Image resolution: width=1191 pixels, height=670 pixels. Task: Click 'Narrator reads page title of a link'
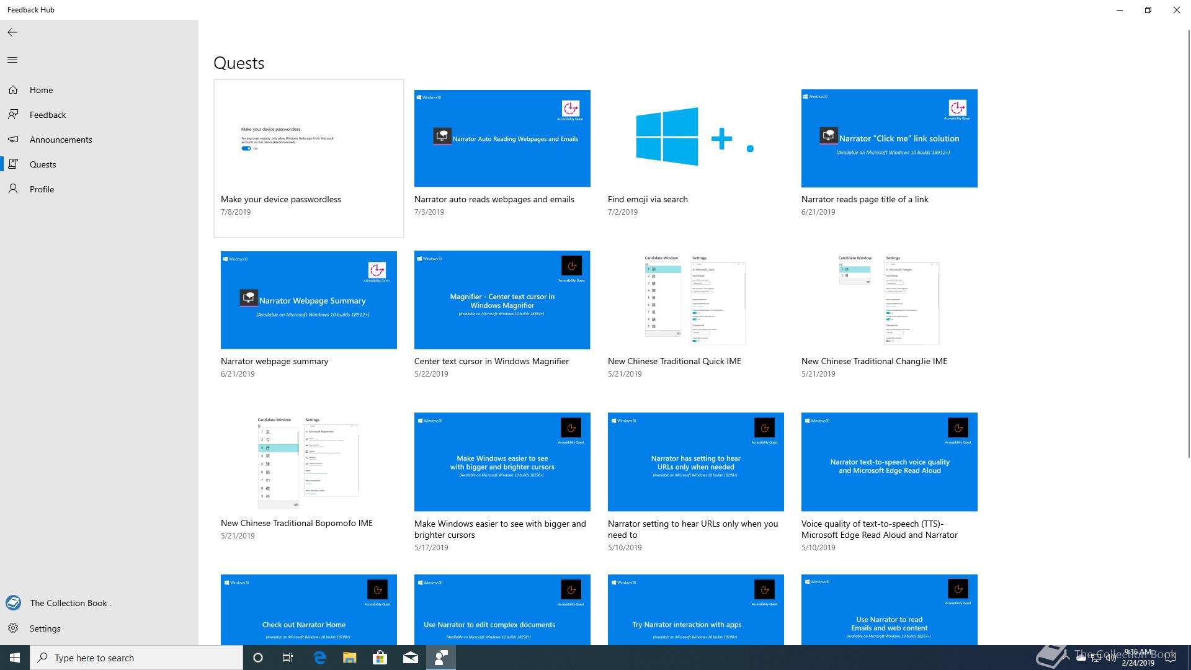point(865,199)
